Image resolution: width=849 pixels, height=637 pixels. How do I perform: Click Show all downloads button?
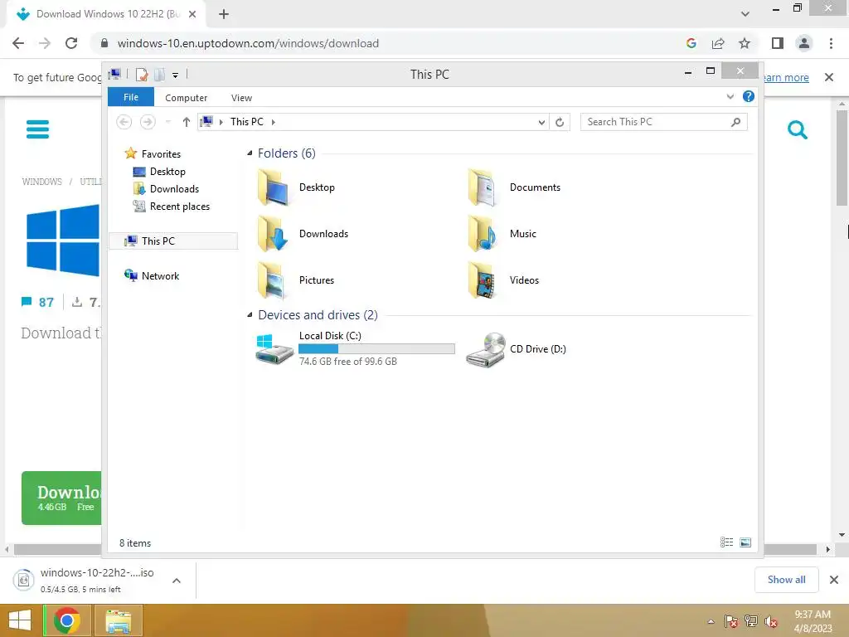point(786,580)
